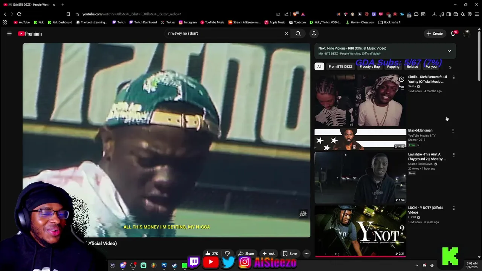Start voice search with the microphone
This screenshot has height=271, width=482.
(314, 33)
